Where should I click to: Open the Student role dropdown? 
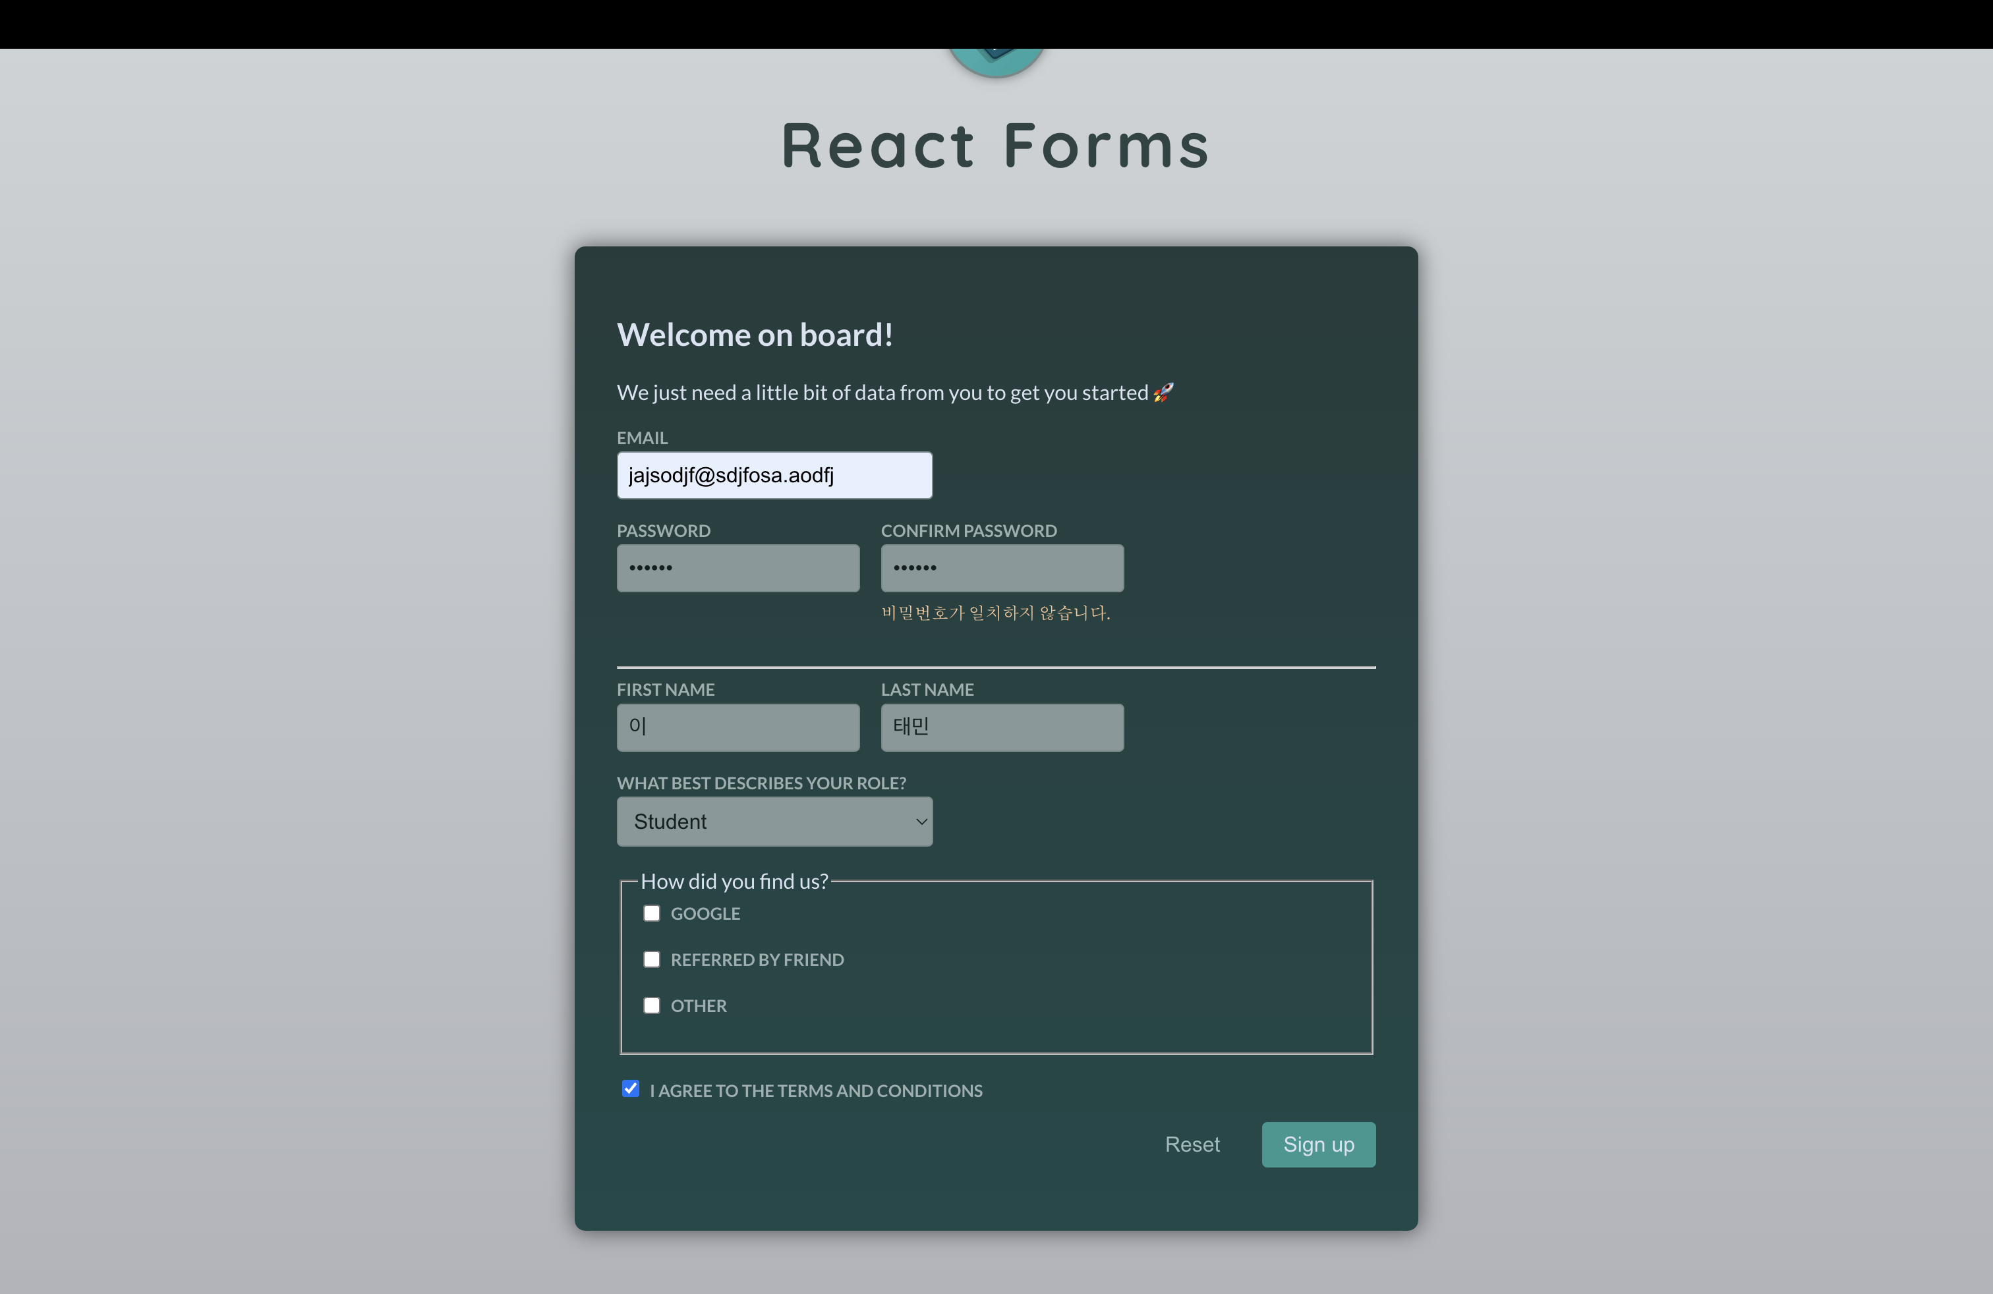point(773,822)
